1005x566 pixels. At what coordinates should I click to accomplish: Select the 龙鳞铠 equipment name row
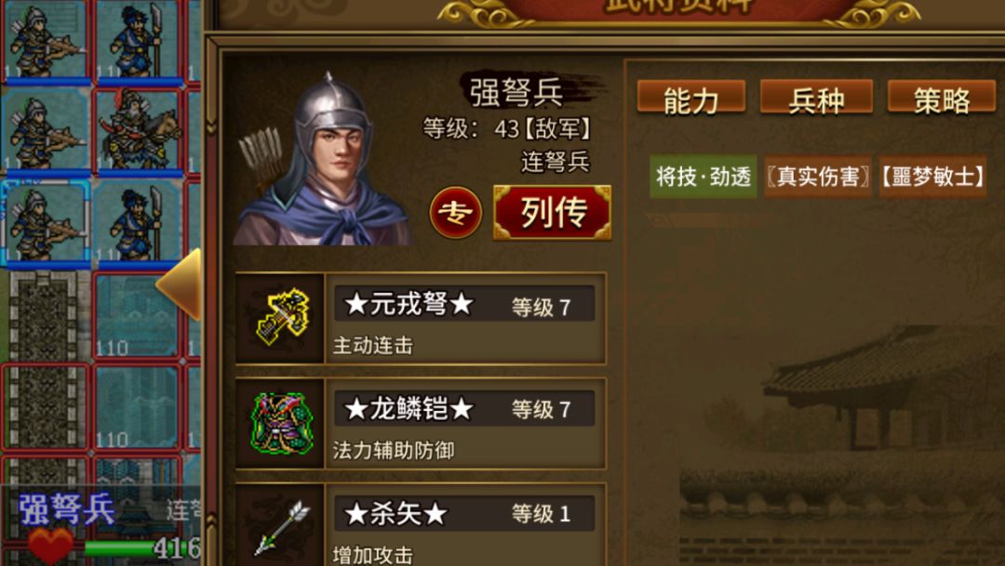coord(464,409)
